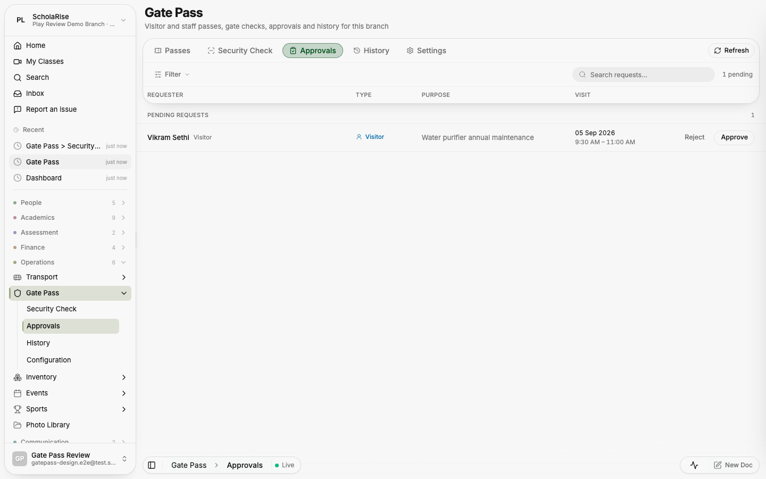Screen dimensions: 766x479
Task: Click the PL branch avatar
Action: click(x=21, y=20)
